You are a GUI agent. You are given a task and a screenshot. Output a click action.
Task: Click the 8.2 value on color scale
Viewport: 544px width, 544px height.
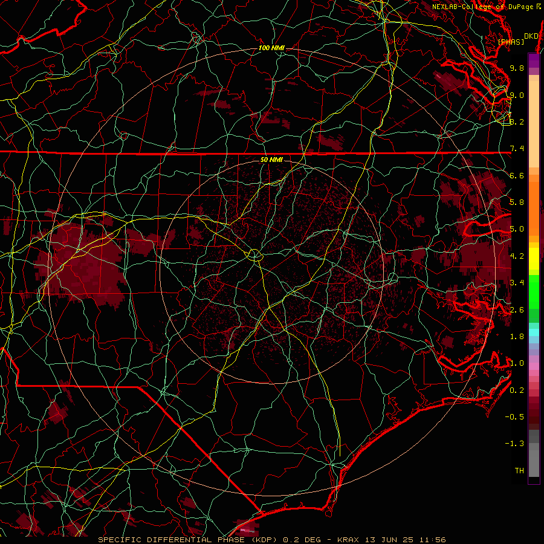517,121
